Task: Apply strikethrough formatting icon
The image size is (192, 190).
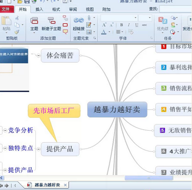Action: [145, 25]
